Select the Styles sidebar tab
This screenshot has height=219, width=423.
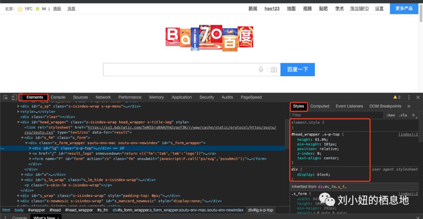pyautogui.click(x=298, y=106)
